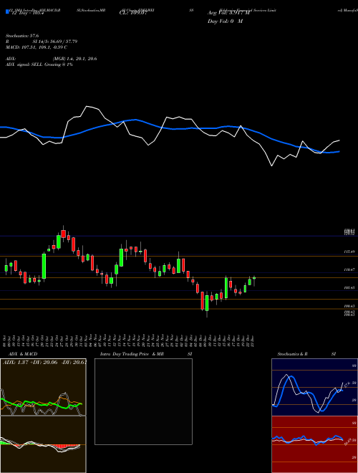Click the end of the blue SMA line

(339, 151)
